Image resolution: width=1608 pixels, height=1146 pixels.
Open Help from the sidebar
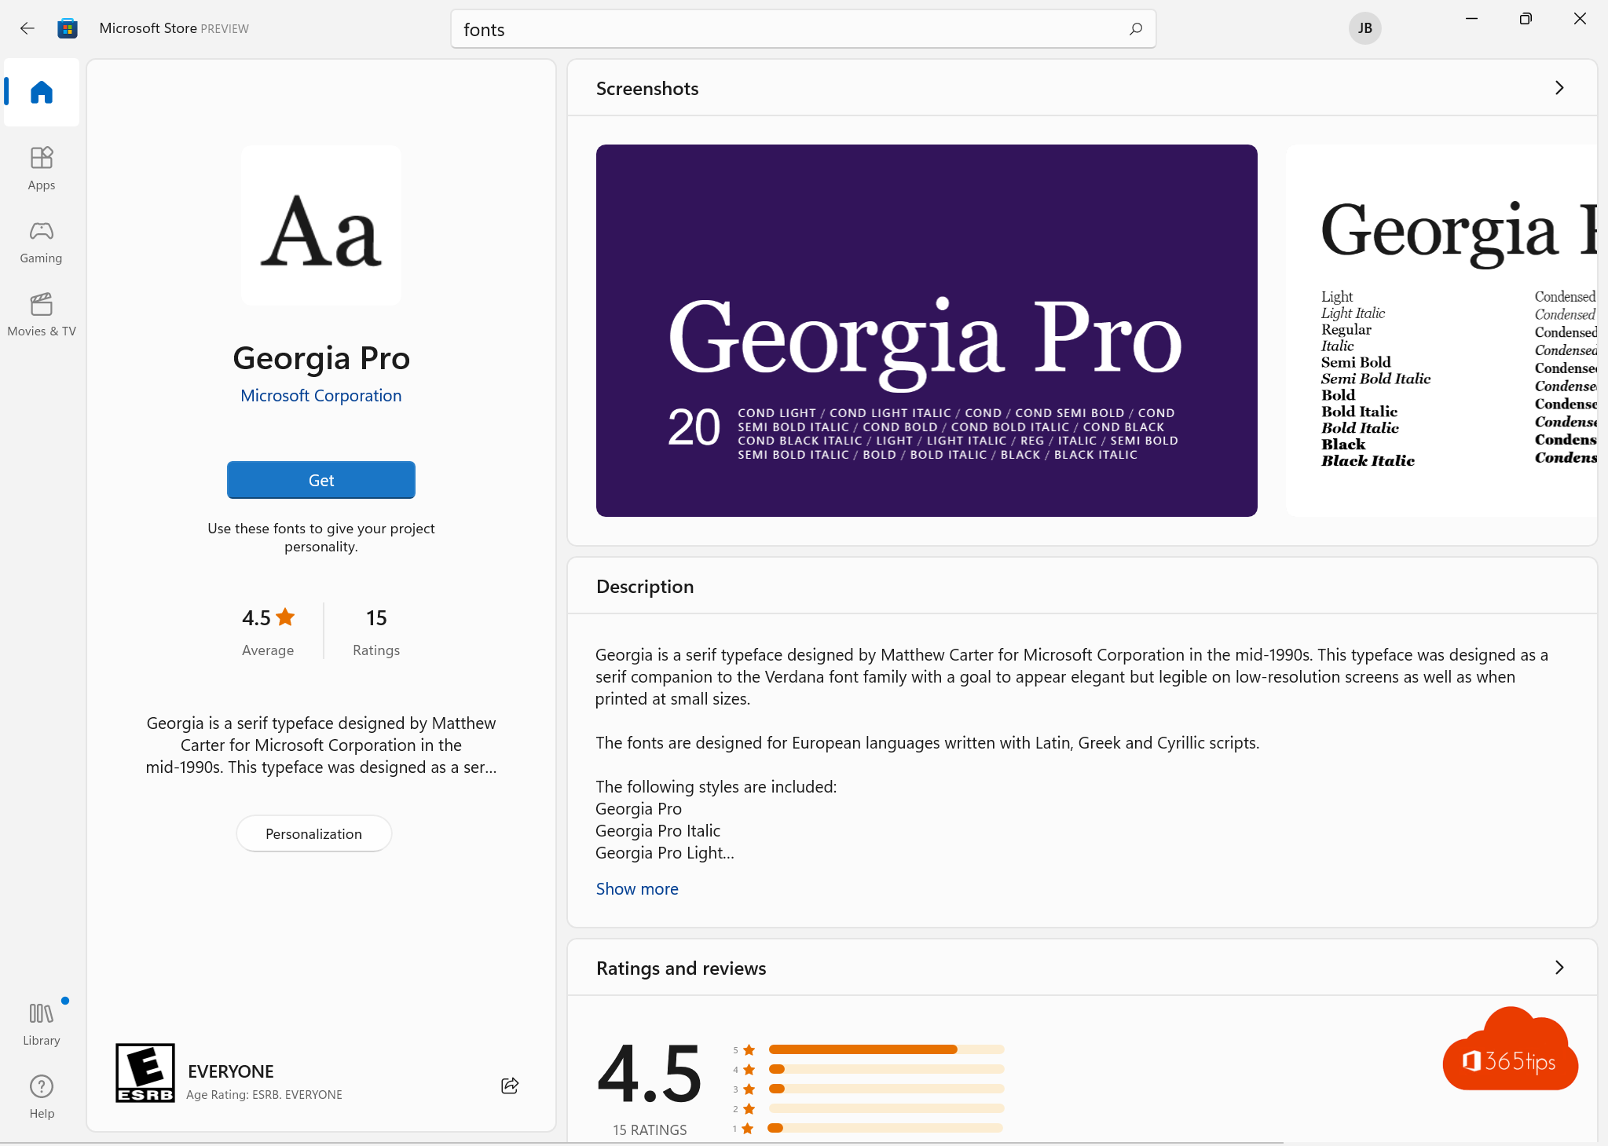point(41,1094)
